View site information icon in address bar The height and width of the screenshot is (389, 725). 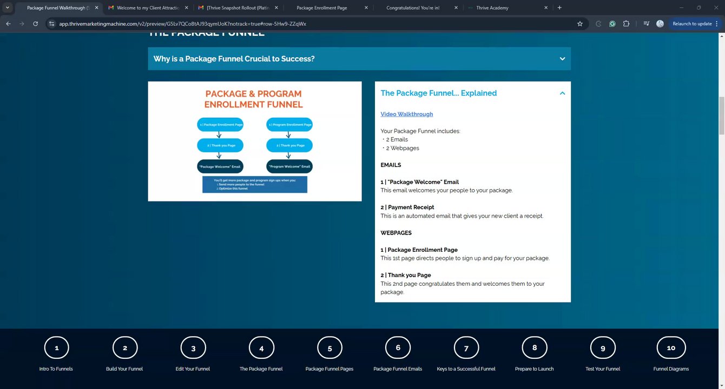point(52,24)
